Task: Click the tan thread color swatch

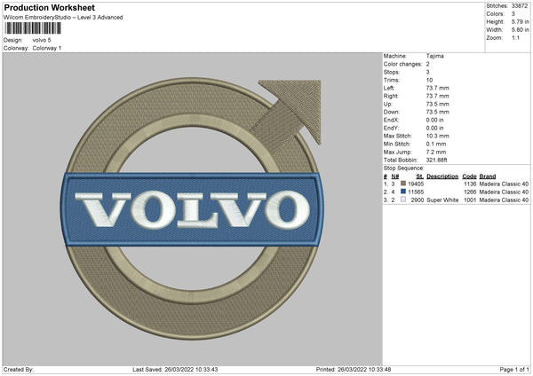Action: click(x=403, y=184)
